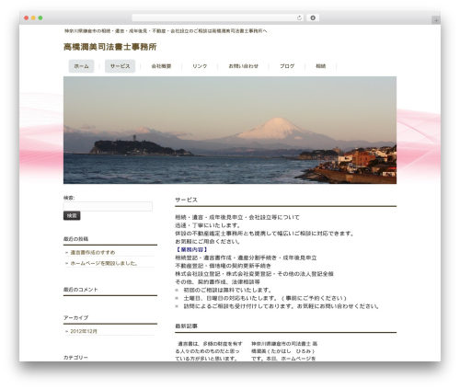Click the line お気軽にご用命ください。
This screenshot has width=460, height=389.
pos(208,242)
